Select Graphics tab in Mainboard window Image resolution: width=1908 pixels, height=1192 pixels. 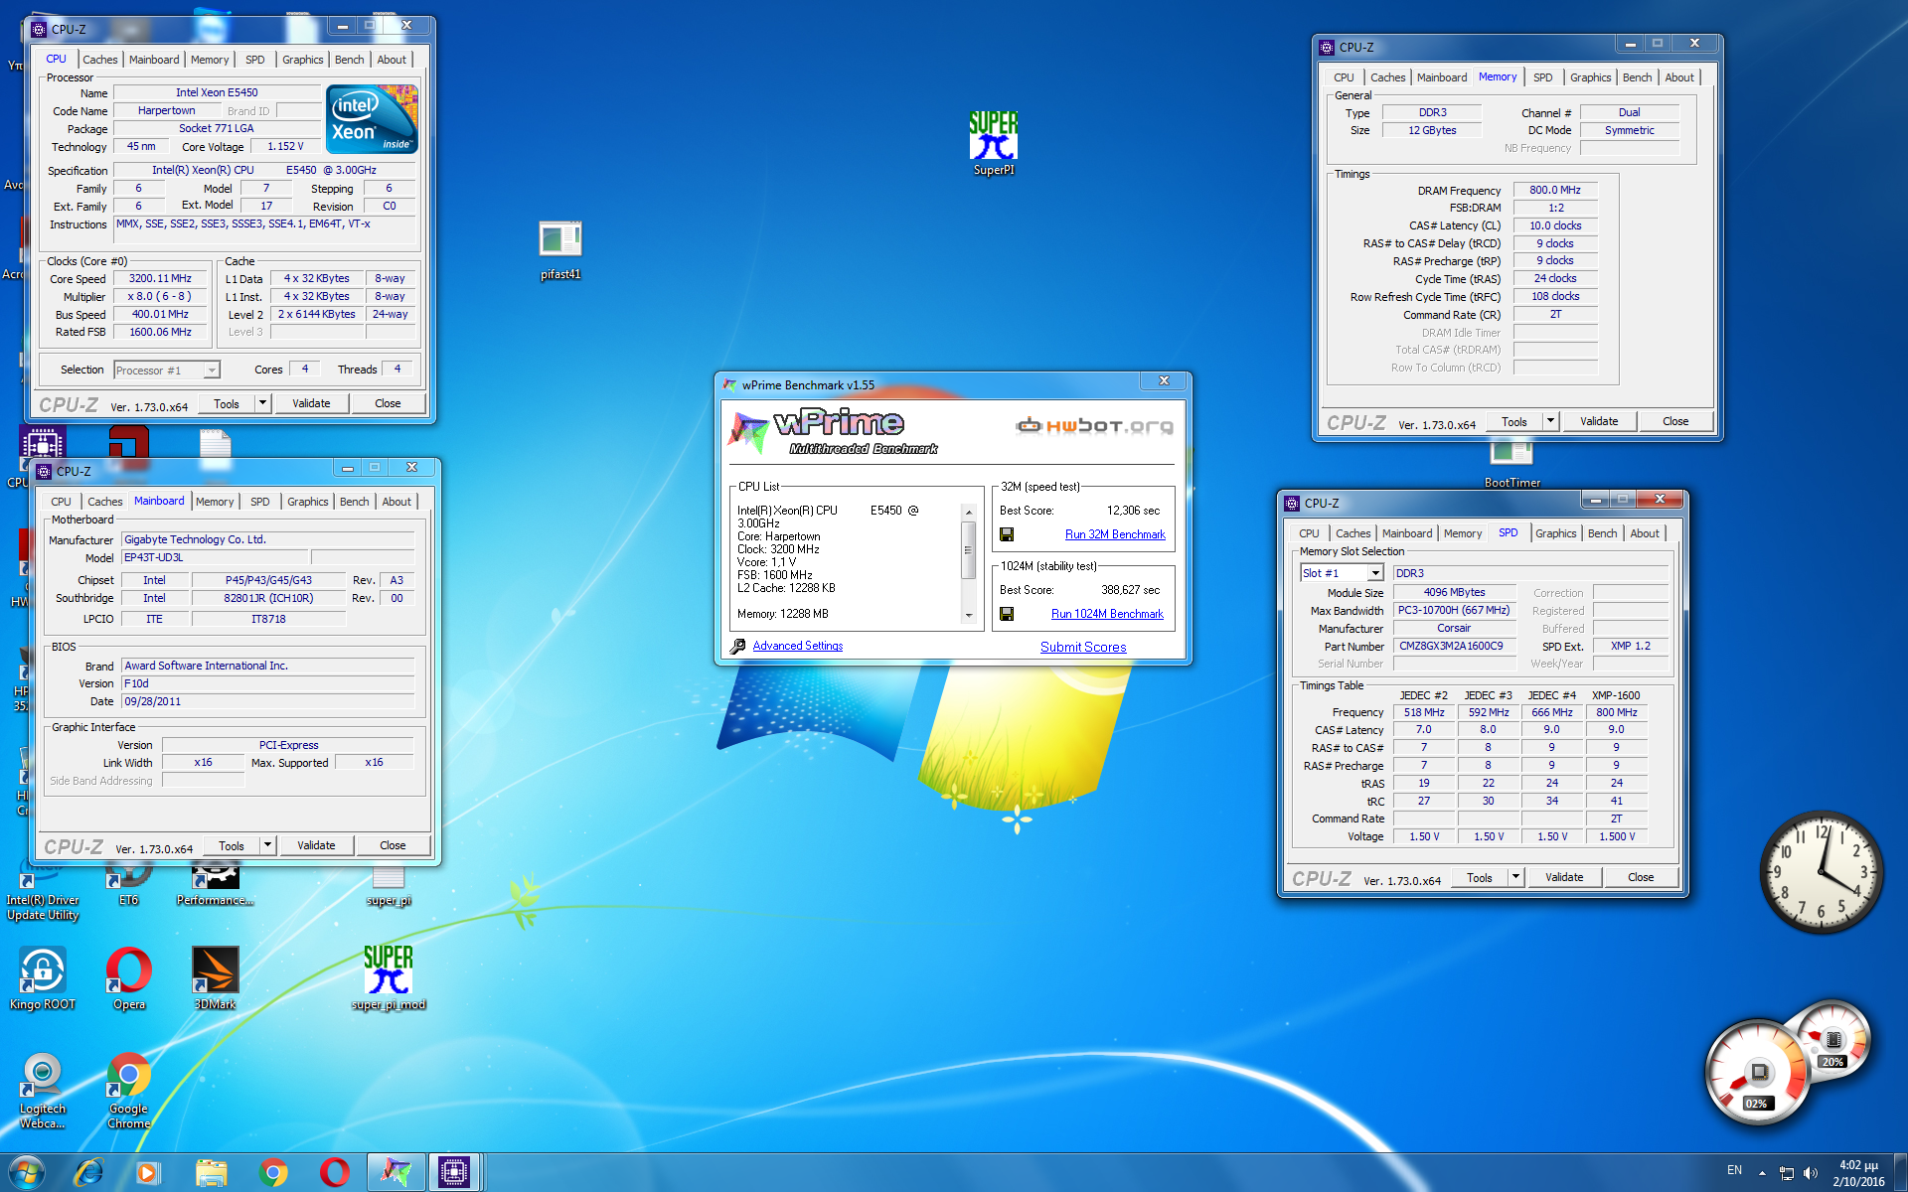tap(307, 502)
